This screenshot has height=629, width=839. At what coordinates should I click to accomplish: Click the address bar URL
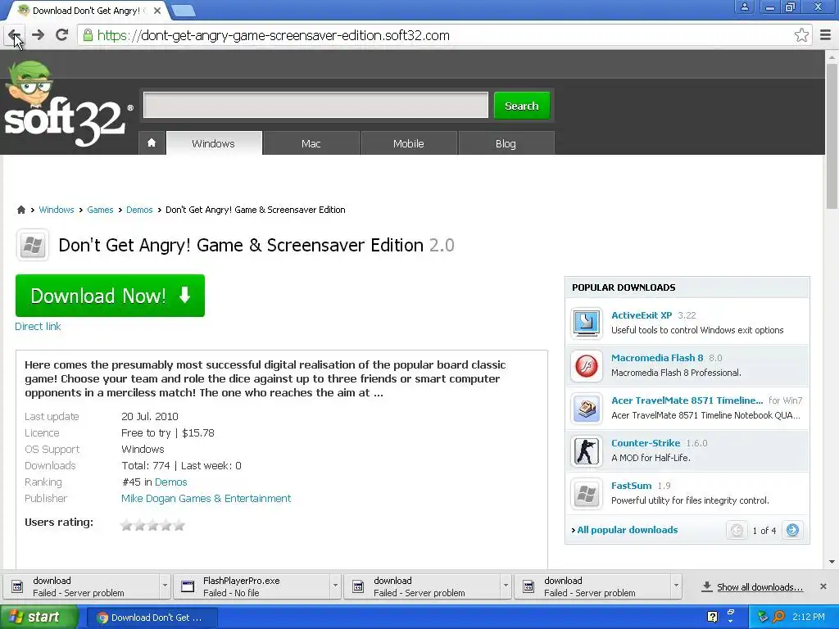point(274,35)
